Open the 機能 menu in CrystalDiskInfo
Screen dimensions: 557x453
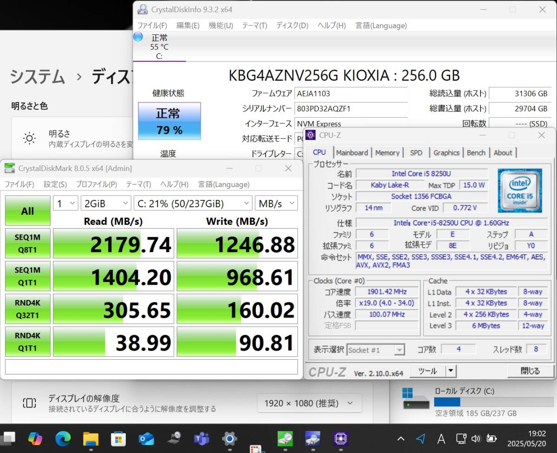point(220,26)
